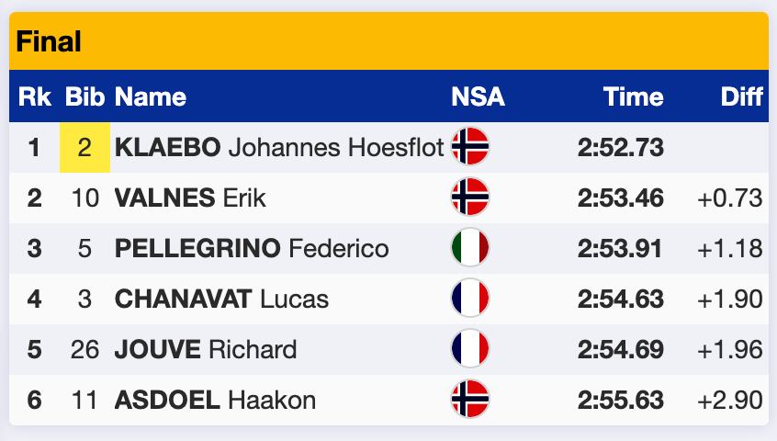Image resolution: width=777 pixels, height=441 pixels.
Task: Open VALNES Erik athlete link
Action: tap(190, 198)
